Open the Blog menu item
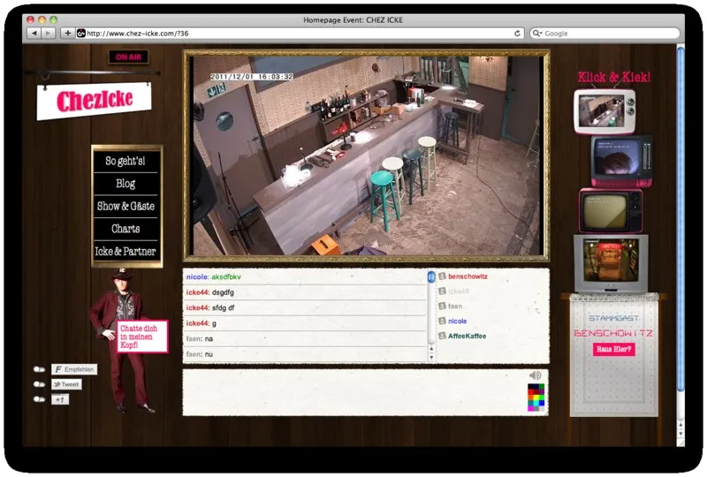Image resolution: width=707 pixels, height=477 pixels. tap(125, 184)
